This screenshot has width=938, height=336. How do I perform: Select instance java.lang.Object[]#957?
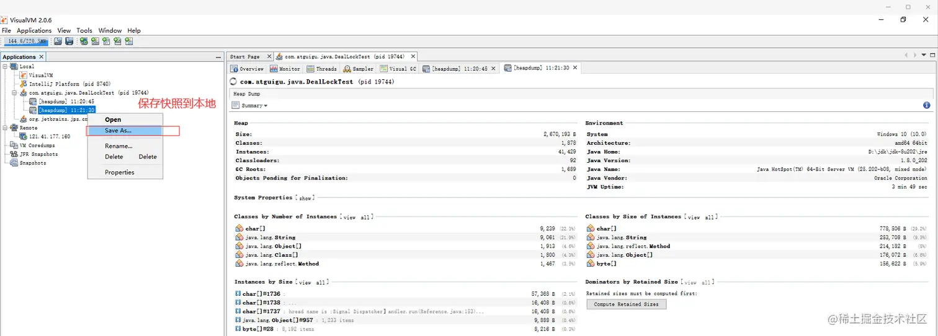(x=279, y=321)
